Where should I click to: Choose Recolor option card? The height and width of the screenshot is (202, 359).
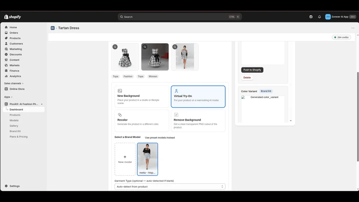point(142,121)
